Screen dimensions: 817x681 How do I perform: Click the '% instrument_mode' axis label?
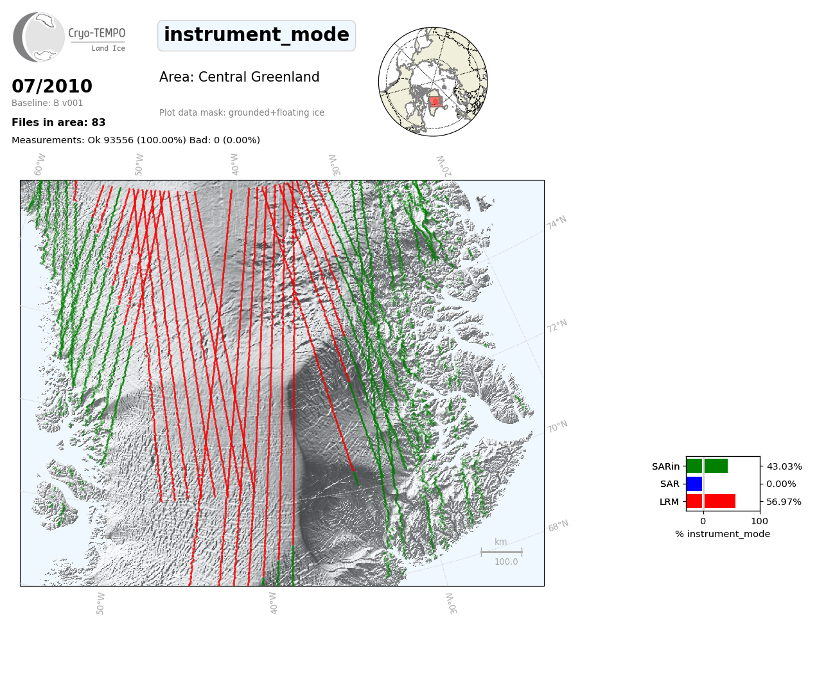tap(723, 534)
